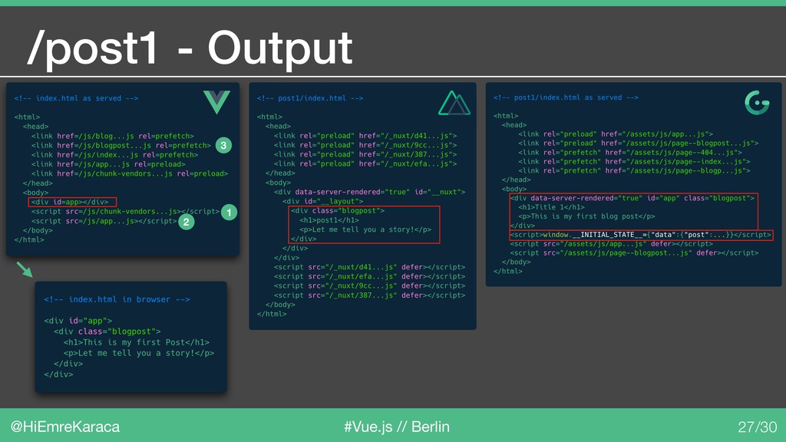Viewport: 786px width, 442px height.
Task: Click the '/js/app...js rel=preload' link line
Action: (x=108, y=164)
